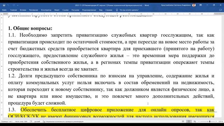Select the Макет ribbon tab
This screenshot has width=224, height=126.
(57, 10)
